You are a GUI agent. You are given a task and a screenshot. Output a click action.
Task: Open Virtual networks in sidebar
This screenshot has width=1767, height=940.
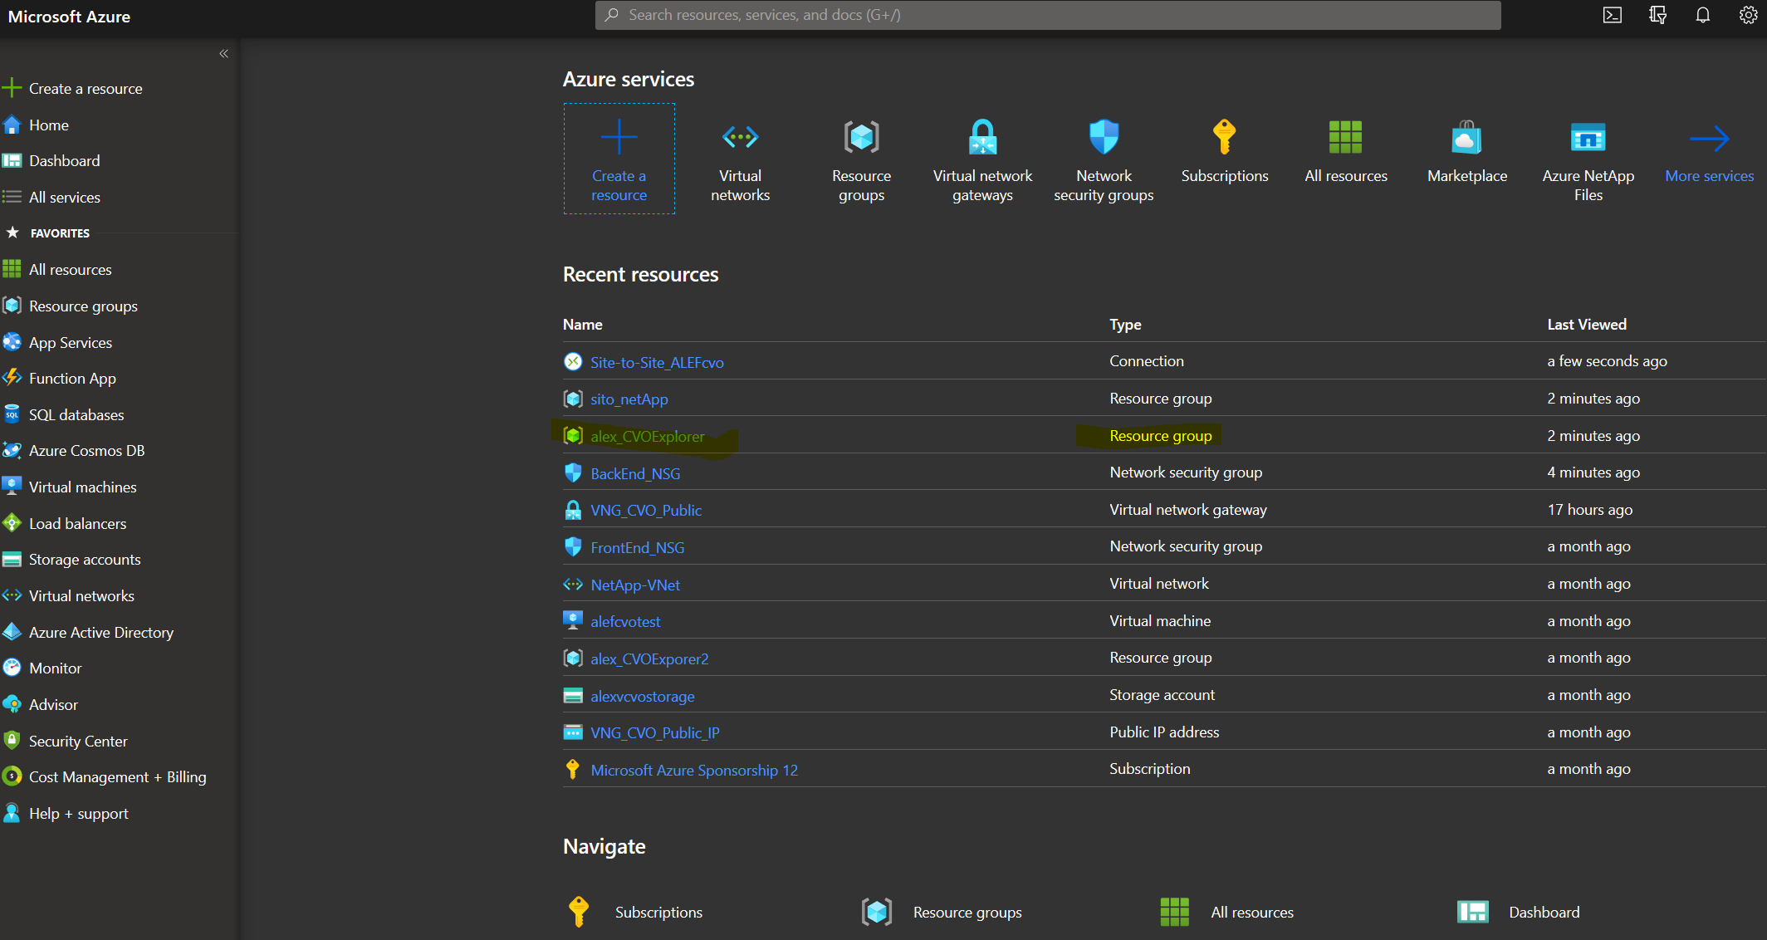click(81, 595)
